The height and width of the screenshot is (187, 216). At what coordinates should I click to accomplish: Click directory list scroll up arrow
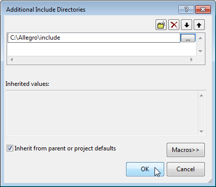200,38
